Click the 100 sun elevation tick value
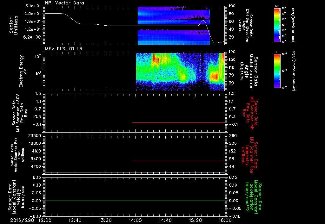325x224 pixels. tap(232, 6)
